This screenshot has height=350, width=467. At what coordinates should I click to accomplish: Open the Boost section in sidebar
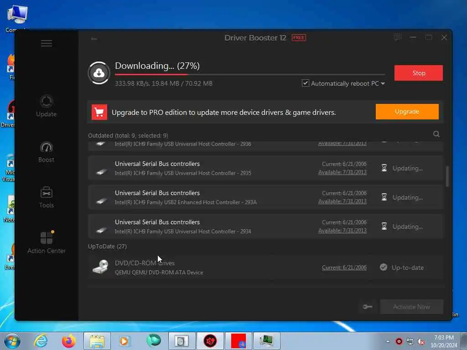click(46, 152)
